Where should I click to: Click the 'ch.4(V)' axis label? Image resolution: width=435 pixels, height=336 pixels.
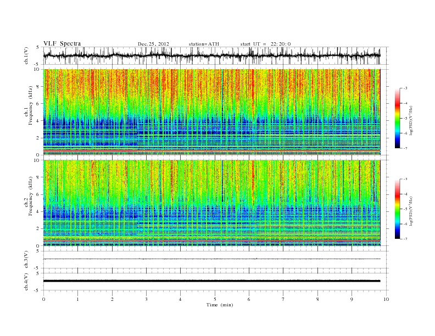26,282
